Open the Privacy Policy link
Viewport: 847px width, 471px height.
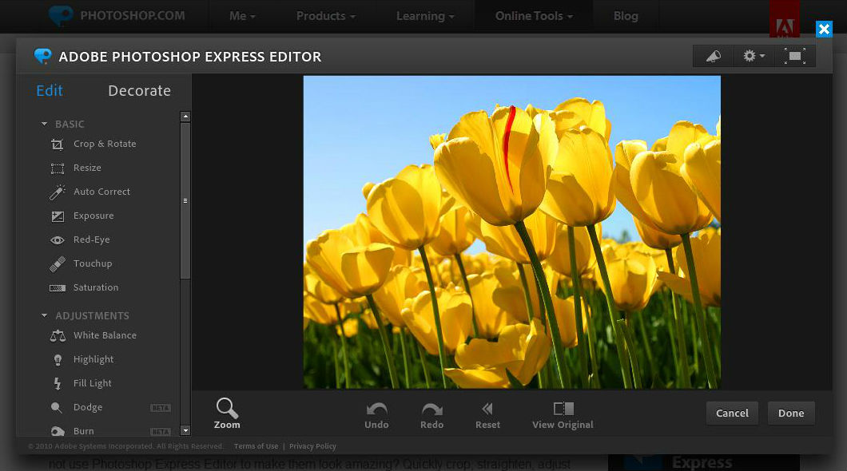click(x=312, y=445)
